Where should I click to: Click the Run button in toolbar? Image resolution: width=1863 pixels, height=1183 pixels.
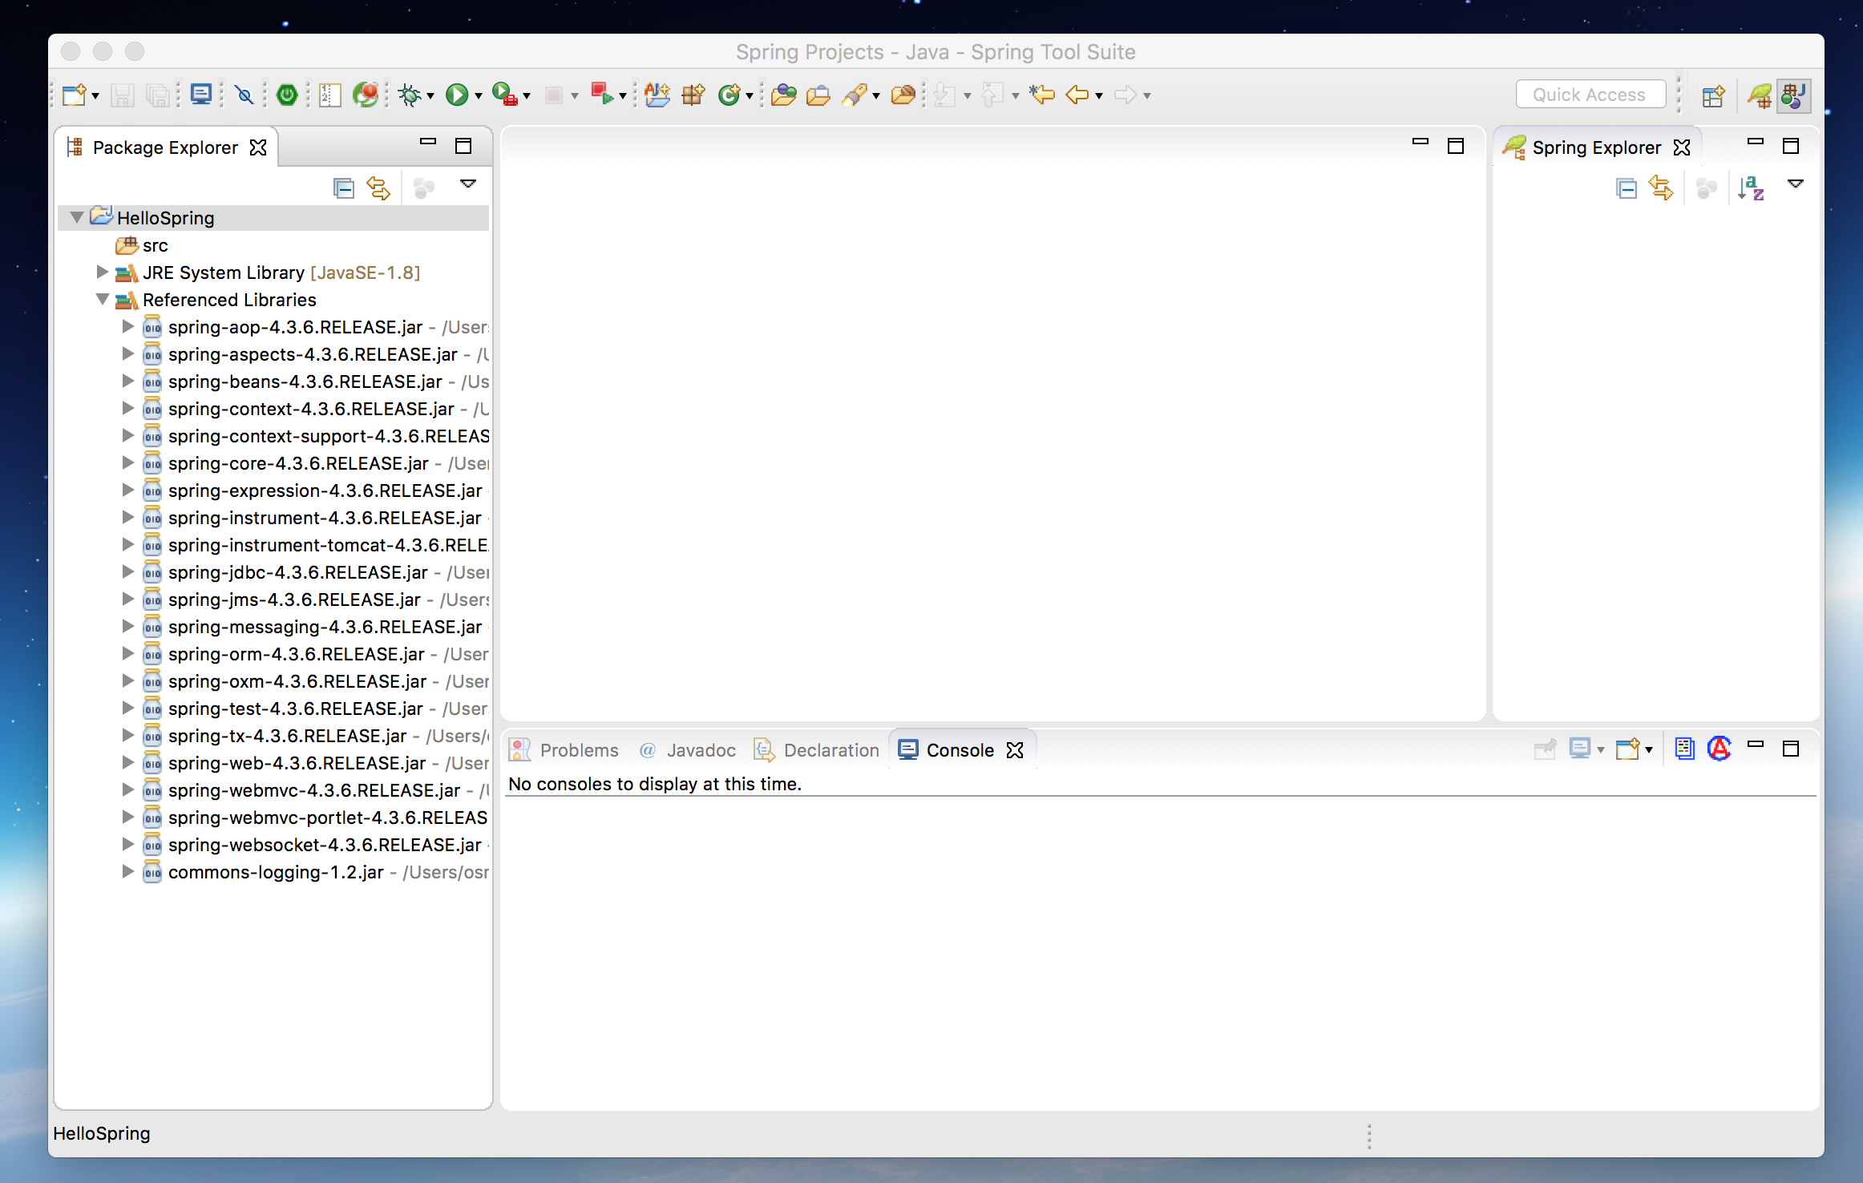(x=458, y=94)
